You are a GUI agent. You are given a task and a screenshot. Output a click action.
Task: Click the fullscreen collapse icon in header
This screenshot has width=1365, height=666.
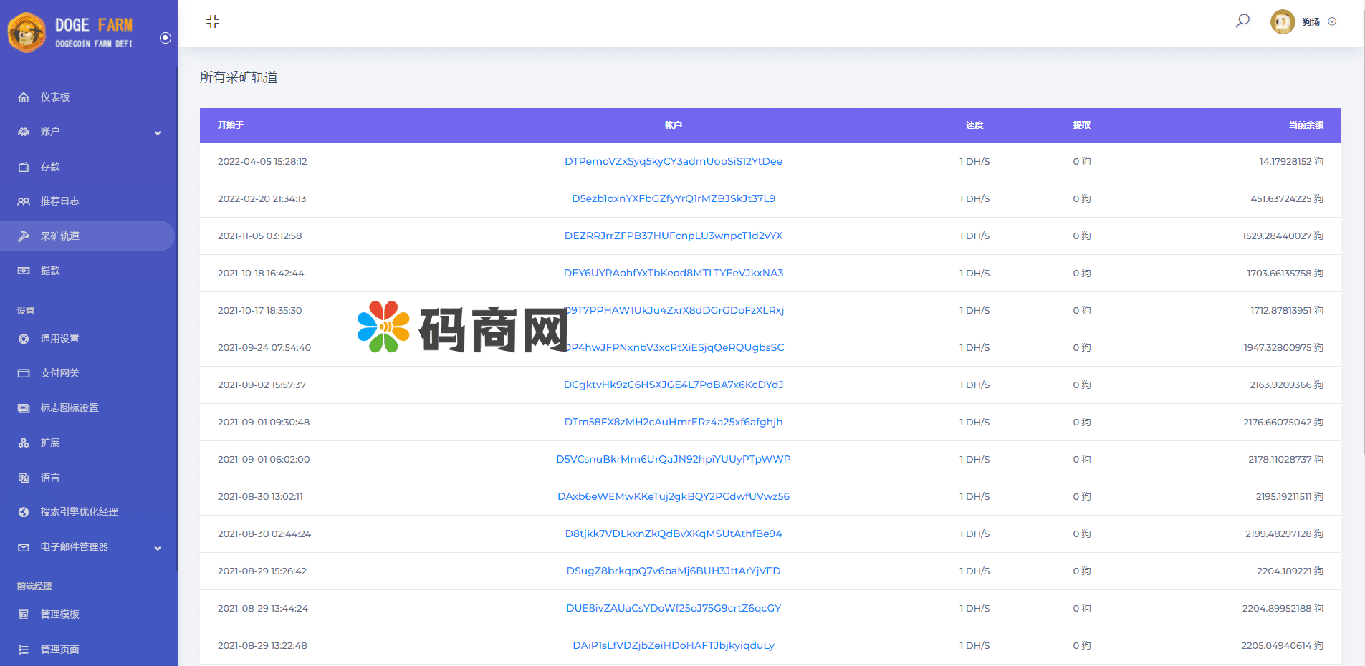[x=213, y=21]
